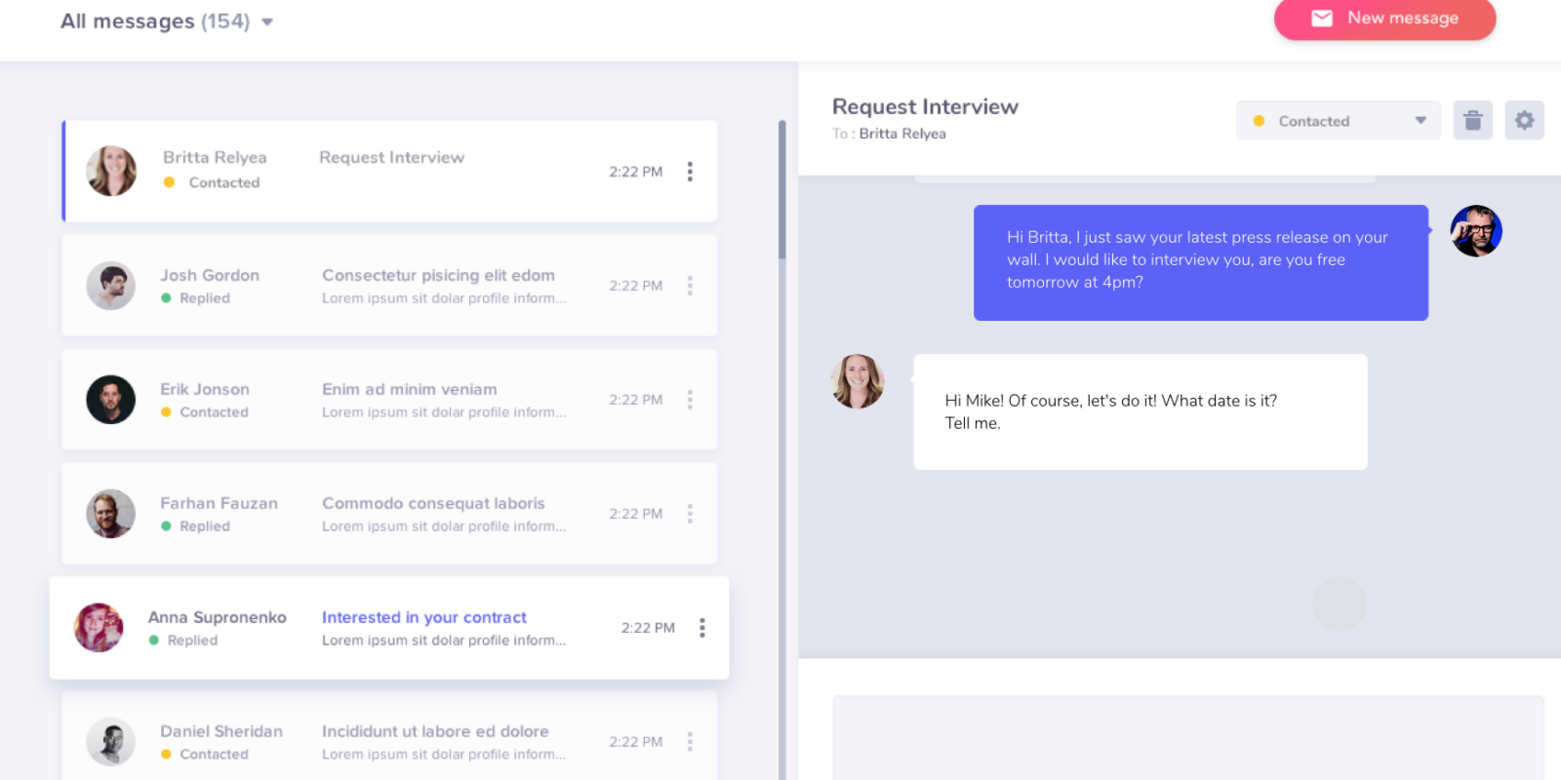Open Interested in your contract message

(424, 617)
